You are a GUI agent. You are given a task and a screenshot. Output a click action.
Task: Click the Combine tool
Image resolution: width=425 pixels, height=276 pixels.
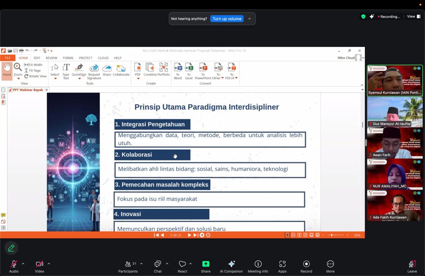point(150,69)
